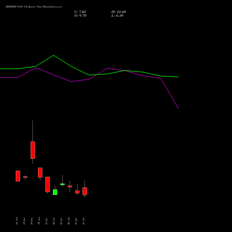The image size is (232, 232).
Task: Select the high value 'H: 12.40'
Action: 118,12
